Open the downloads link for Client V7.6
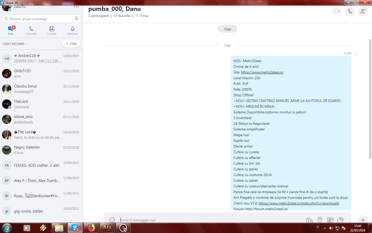 pos(299,203)
